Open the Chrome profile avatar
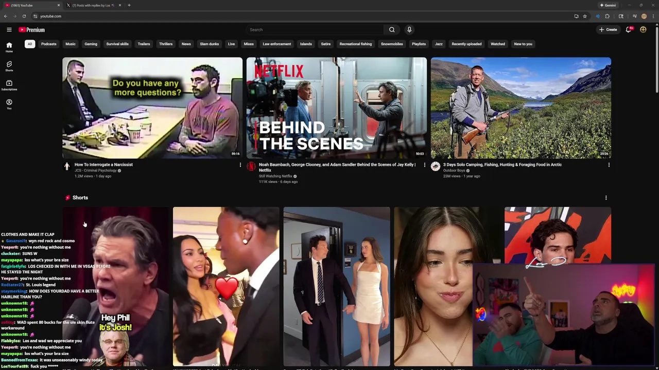Image resolution: width=659 pixels, height=370 pixels. tap(644, 16)
